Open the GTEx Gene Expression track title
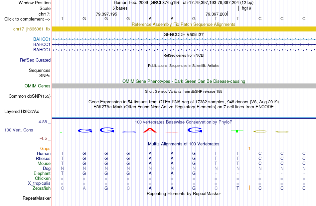 pos(184,102)
